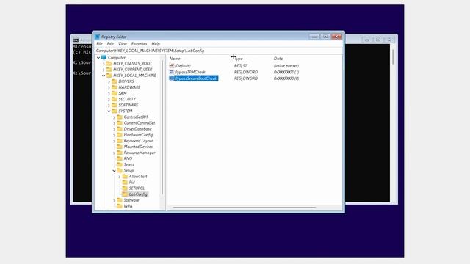Click the 0x00000000 (0) data cell

[286, 78]
